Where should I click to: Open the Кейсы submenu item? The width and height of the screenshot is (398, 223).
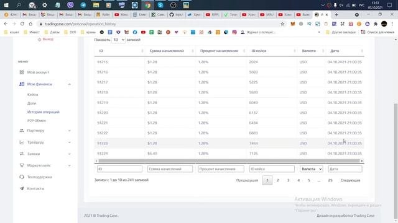tap(33, 95)
